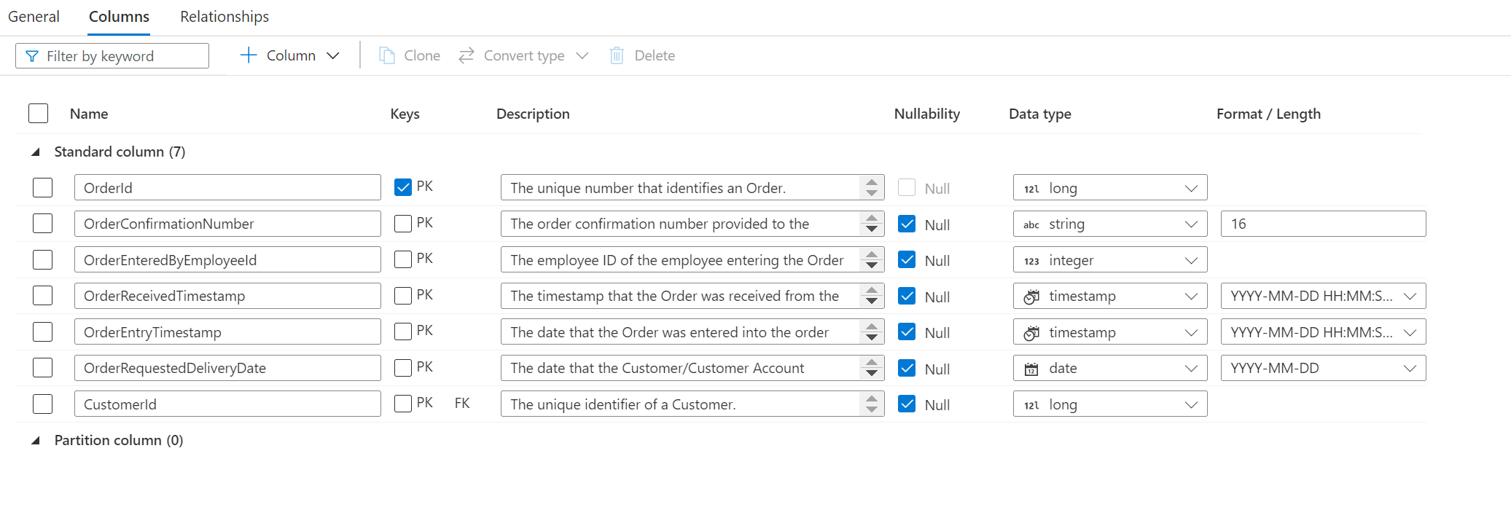Image resolution: width=1511 pixels, height=526 pixels.
Task: Switch to the Relationships tab
Action: [224, 17]
